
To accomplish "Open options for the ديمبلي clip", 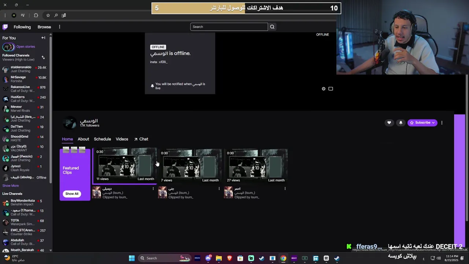I will pos(153,188).
